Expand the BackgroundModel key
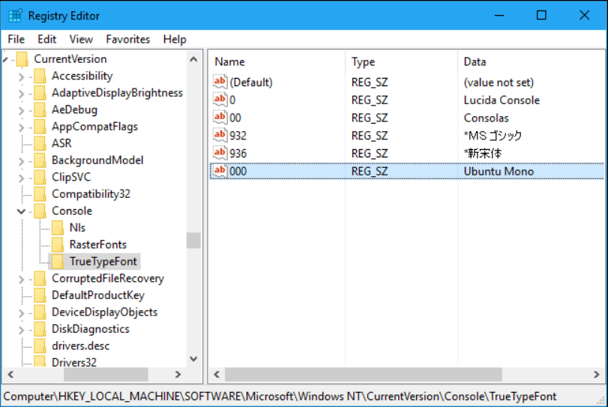 [21, 161]
